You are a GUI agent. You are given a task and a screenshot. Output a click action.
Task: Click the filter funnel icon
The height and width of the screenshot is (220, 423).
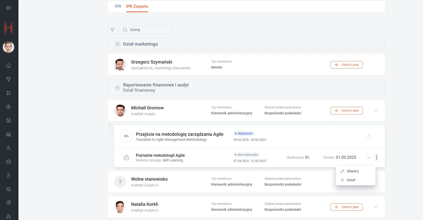112,30
